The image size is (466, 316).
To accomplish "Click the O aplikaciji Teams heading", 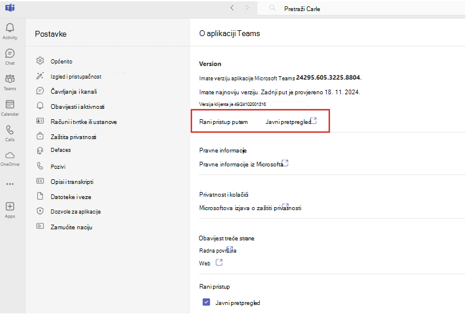I will [230, 33].
